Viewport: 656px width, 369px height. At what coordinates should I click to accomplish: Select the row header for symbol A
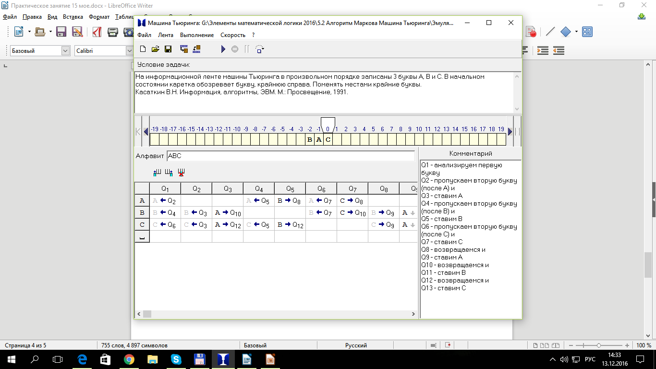point(142,201)
